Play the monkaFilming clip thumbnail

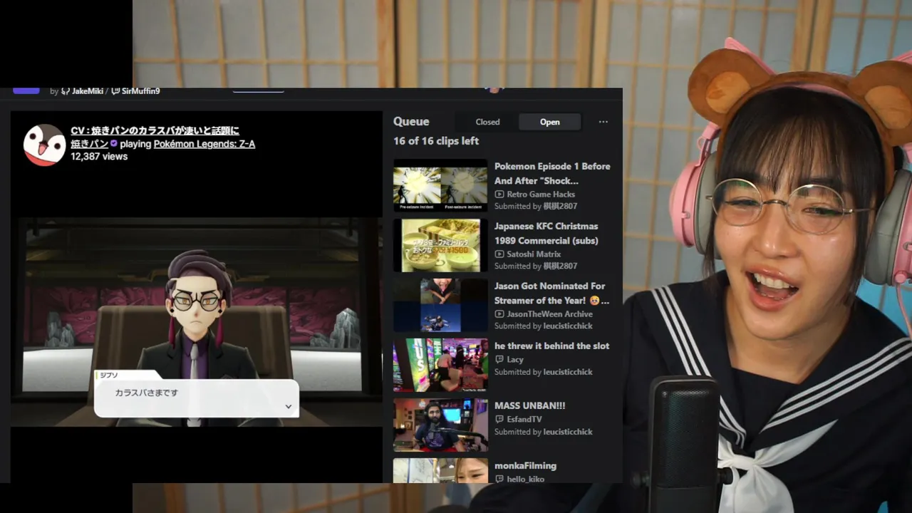pos(440,470)
